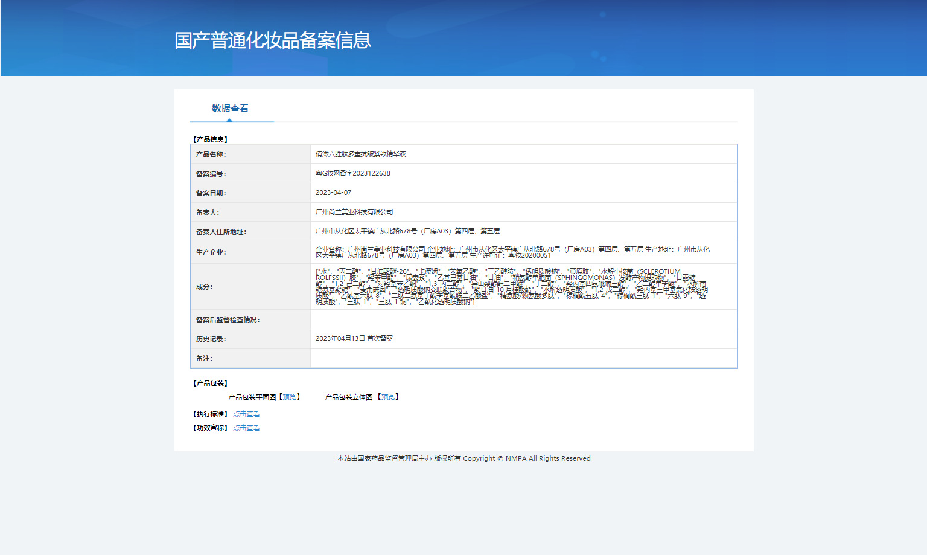Click the page title 国产普通化妆品备案信息
This screenshot has height=555, width=927.
(x=273, y=40)
